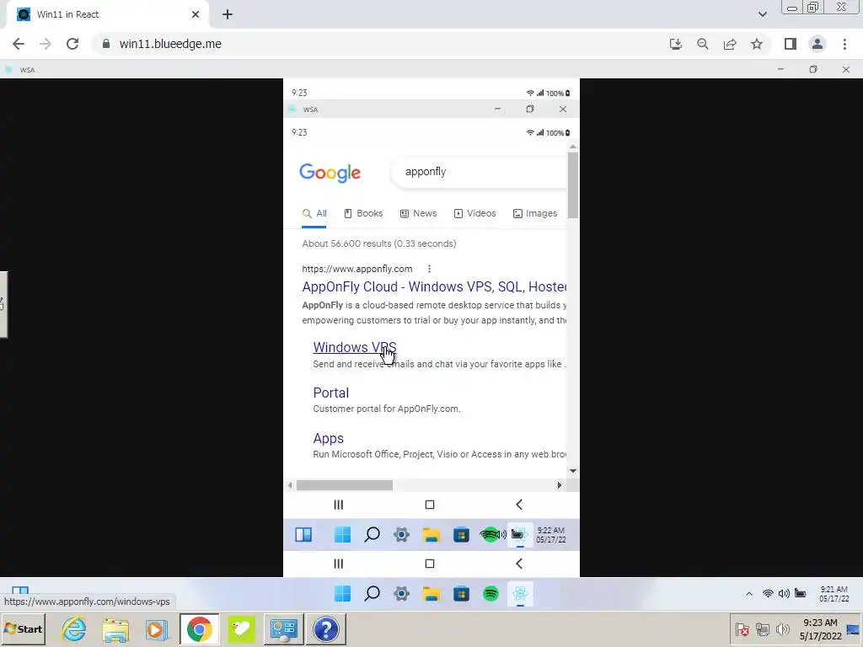This screenshot has height=647, width=863.
Task: Click scroll down arrow in WSA window
Action: pyautogui.click(x=573, y=471)
